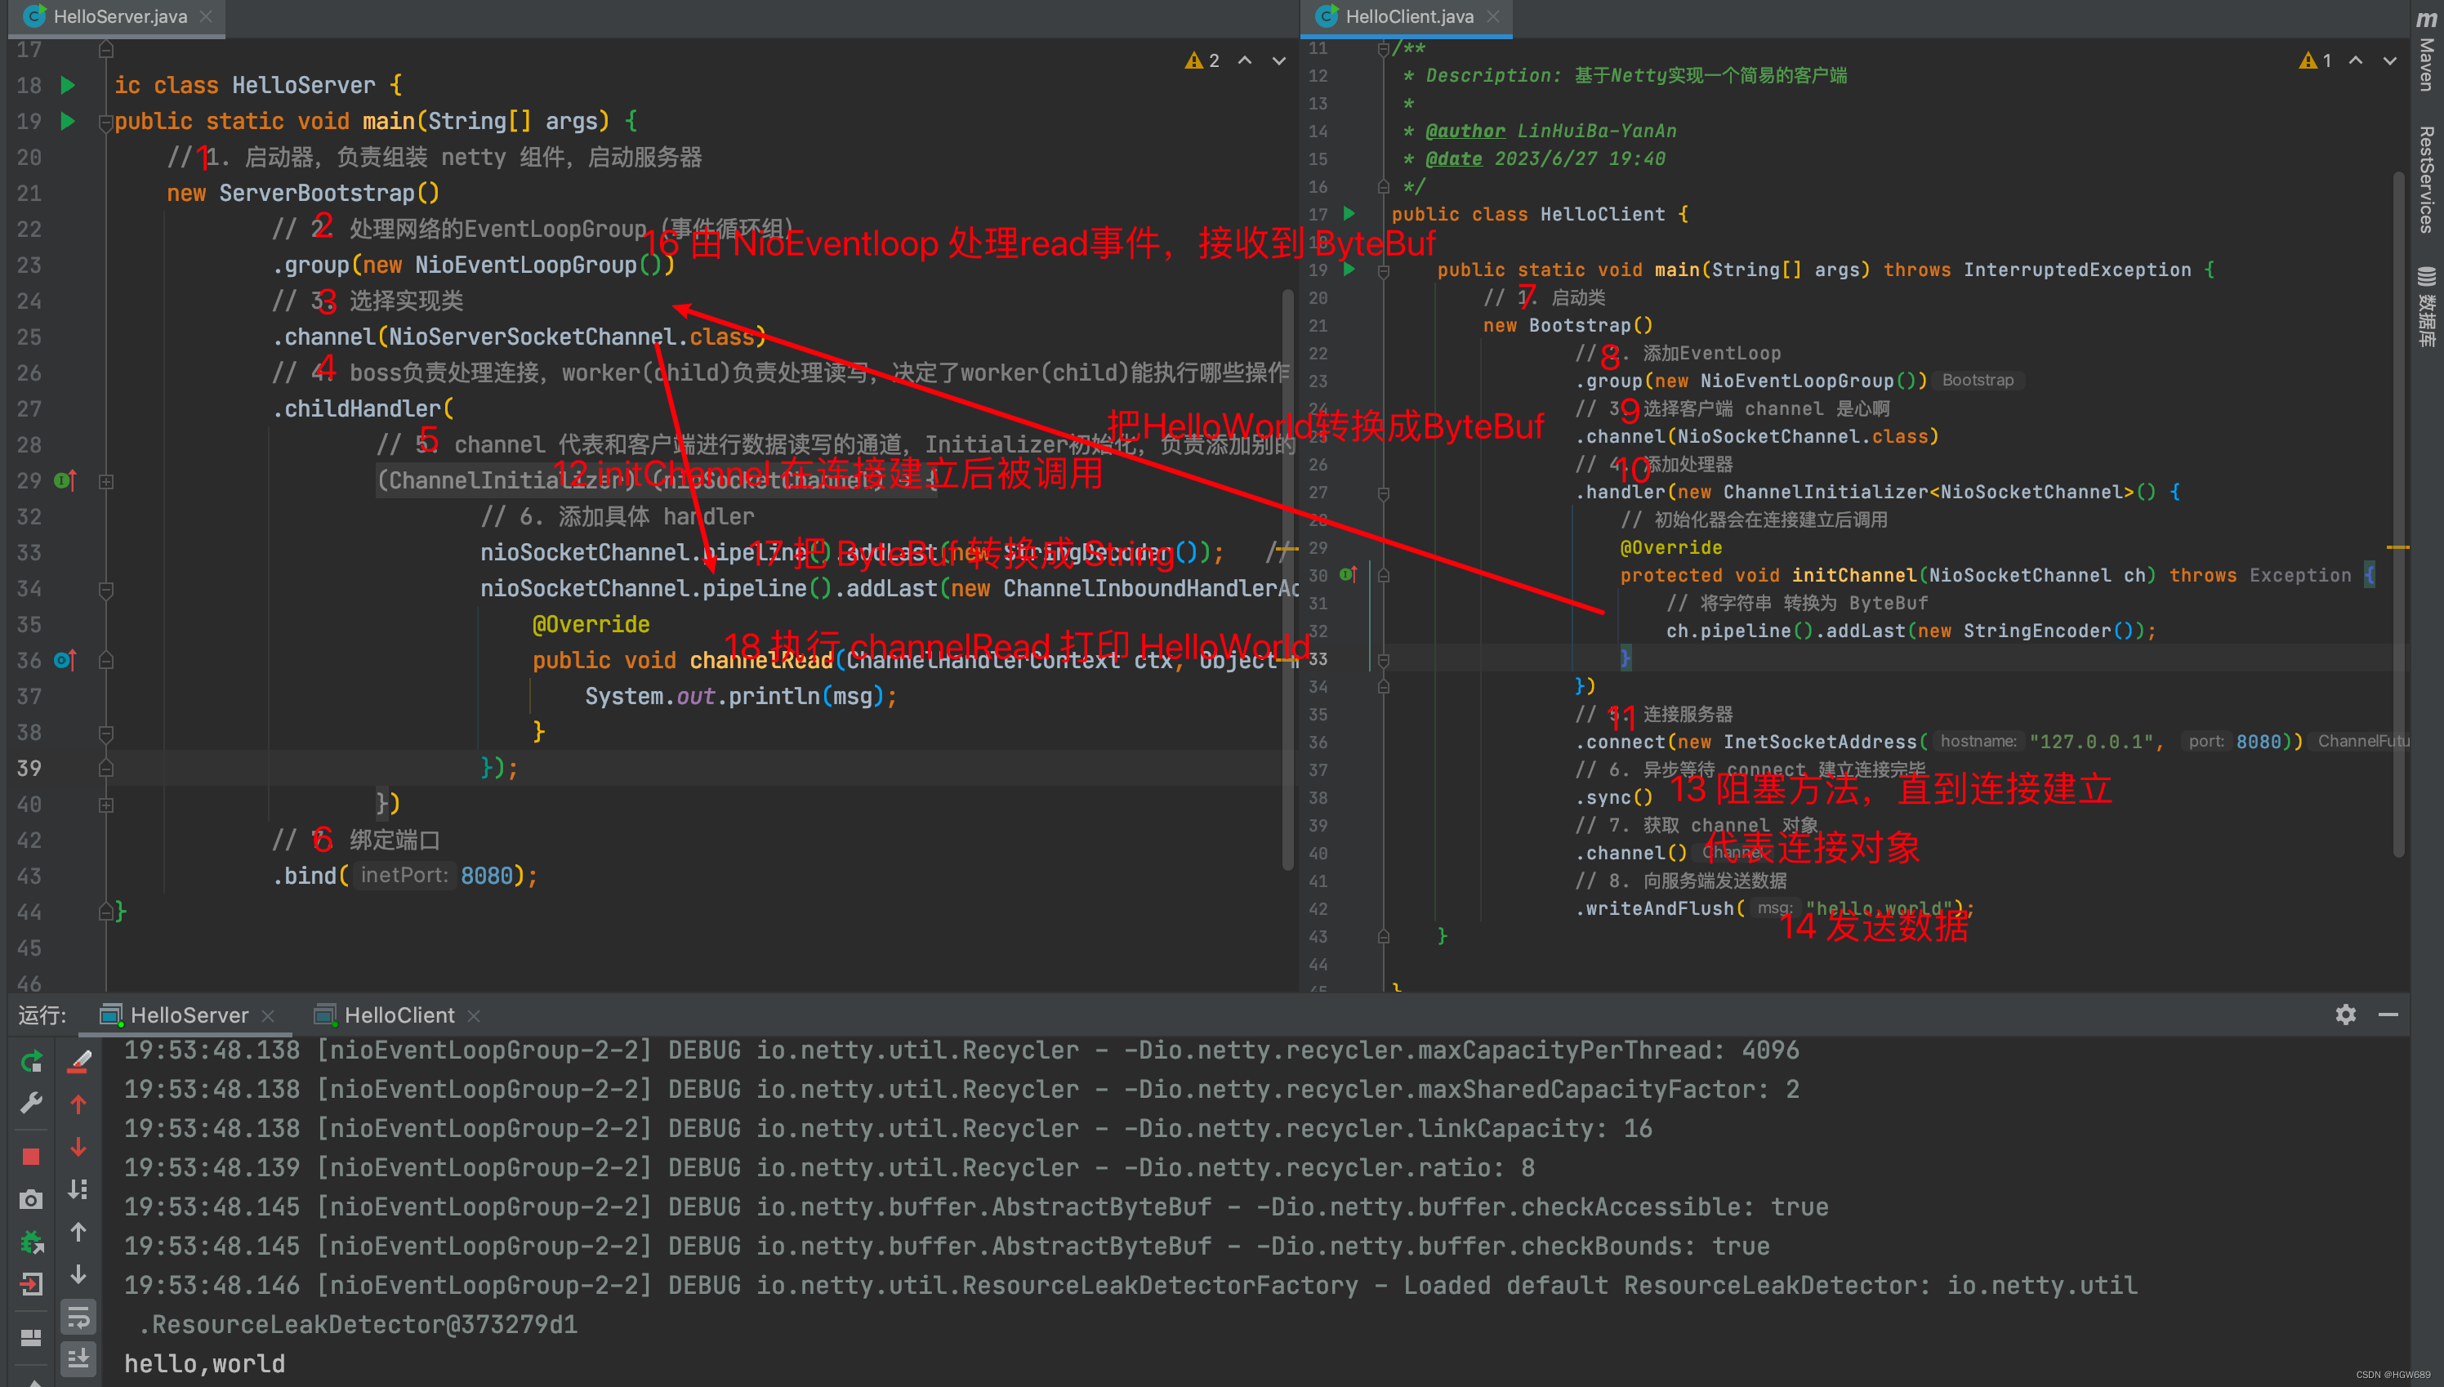Image resolution: width=2444 pixels, height=1387 pixels.
Task: Run HelloClient class from line 17 gutter
Action: click(x=1349, y=213)
